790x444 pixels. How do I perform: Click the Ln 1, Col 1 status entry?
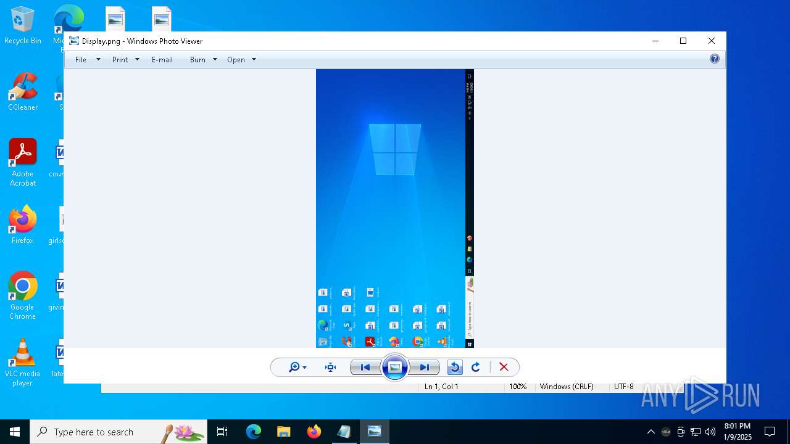(441, 387)
